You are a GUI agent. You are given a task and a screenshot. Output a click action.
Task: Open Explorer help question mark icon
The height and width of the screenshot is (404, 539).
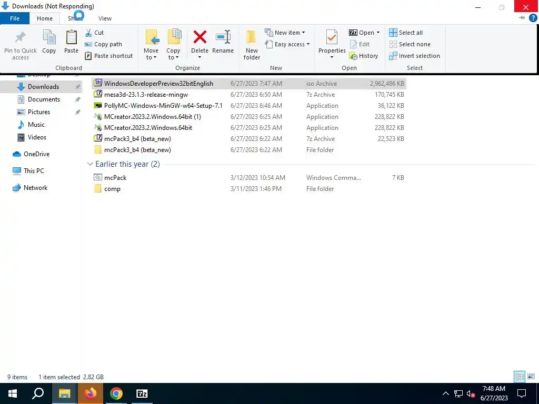[533, 18]
